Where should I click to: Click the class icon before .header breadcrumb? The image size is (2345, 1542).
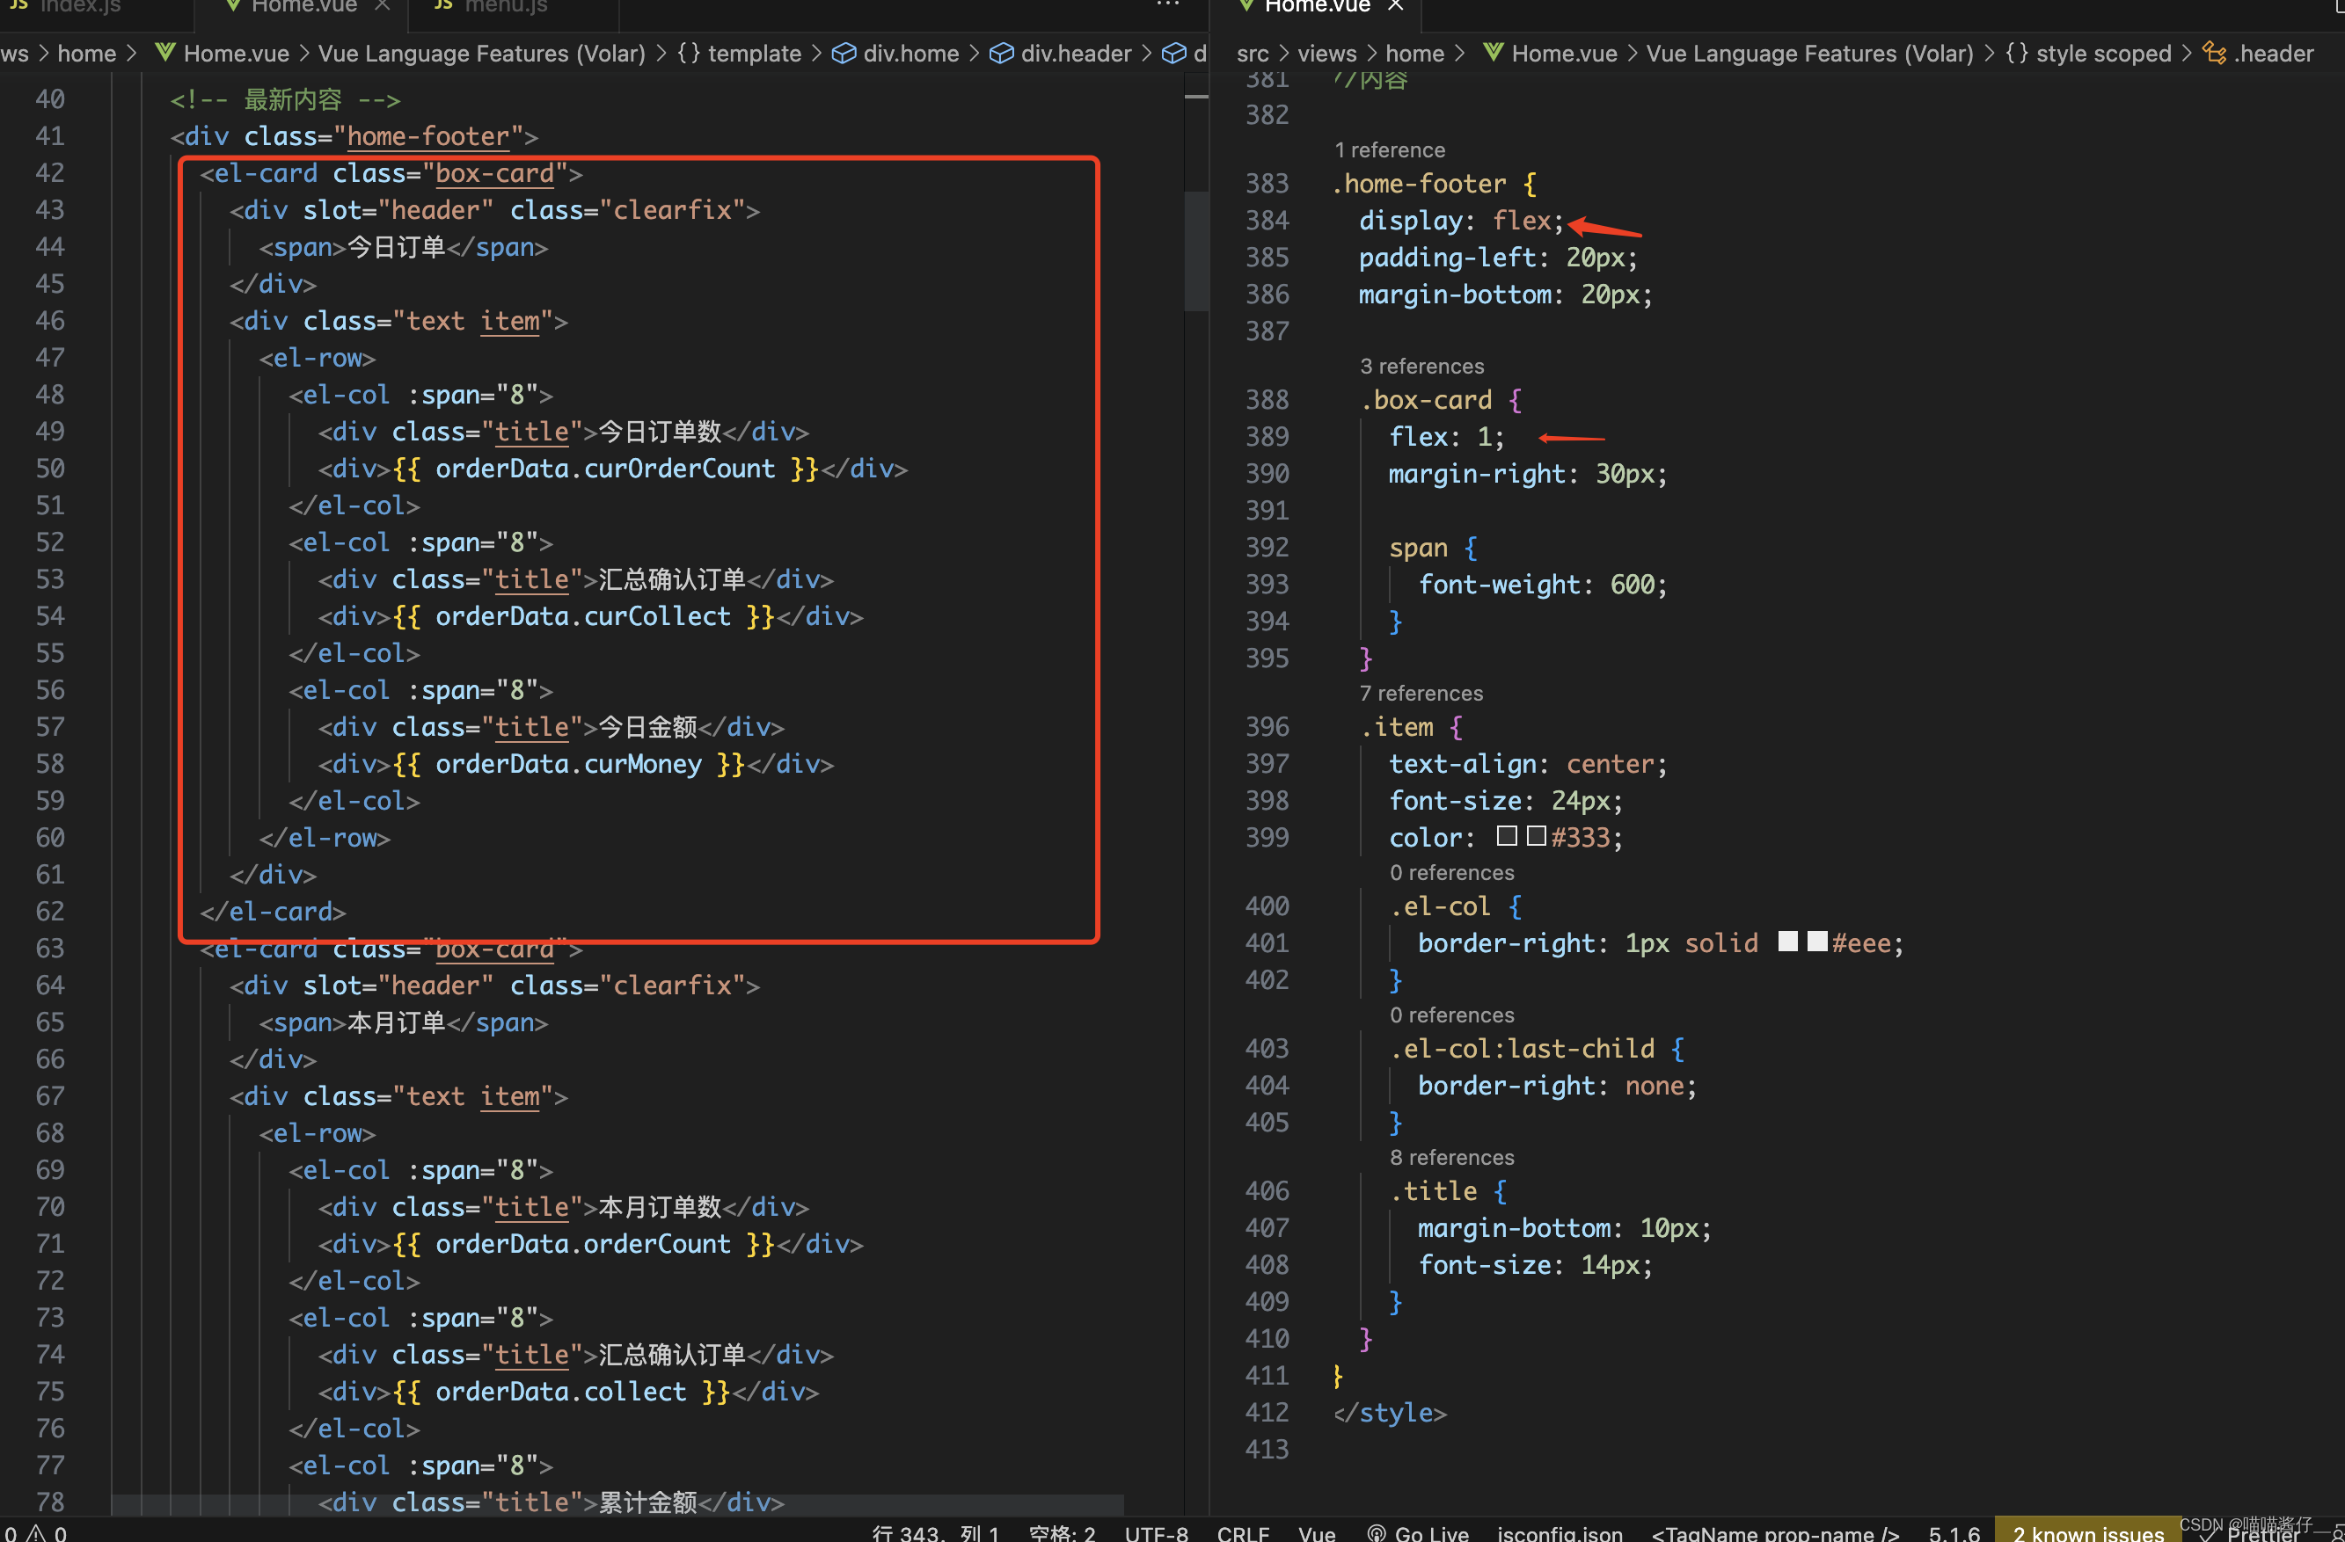click(x=2214, y=53)
